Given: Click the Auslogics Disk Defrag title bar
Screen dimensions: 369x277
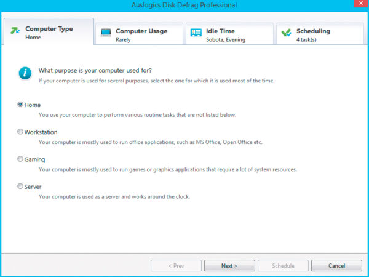Looking at the screenshot, I should [x=184, y=6].
